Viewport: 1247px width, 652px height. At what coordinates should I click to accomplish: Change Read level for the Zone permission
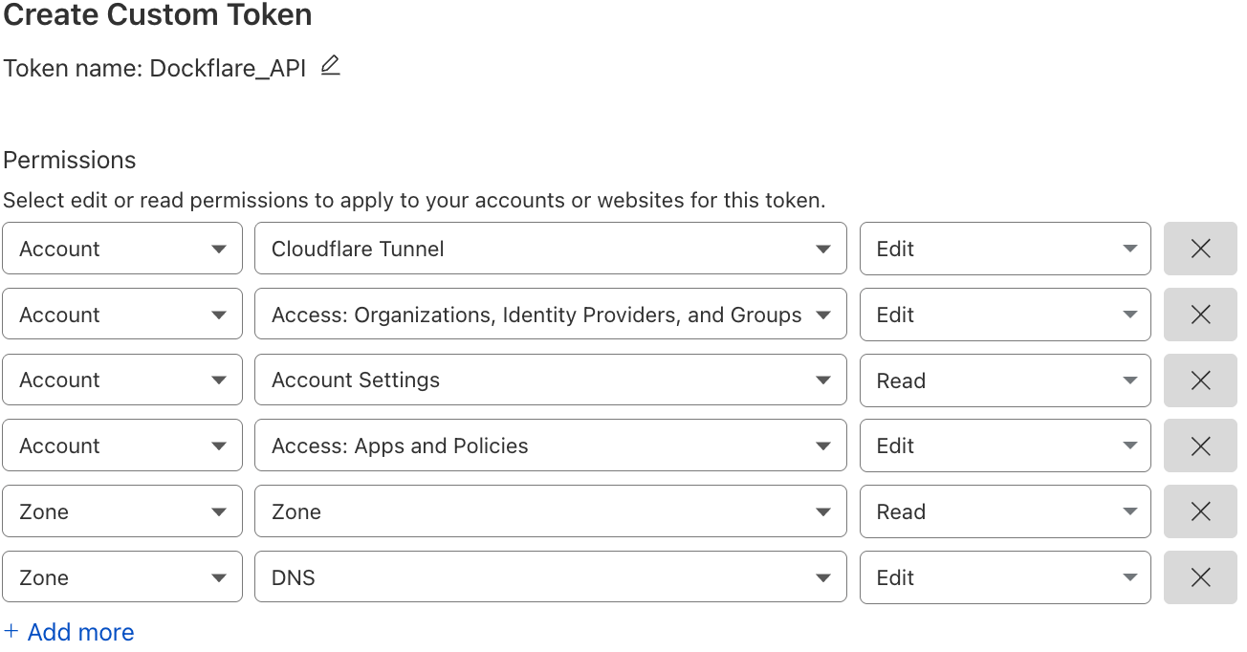pos(1004,511)
